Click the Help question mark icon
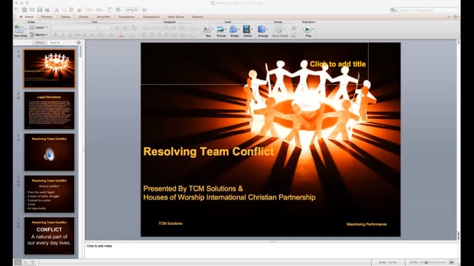This screenshot has height=266, width=474. click(144, 10)
